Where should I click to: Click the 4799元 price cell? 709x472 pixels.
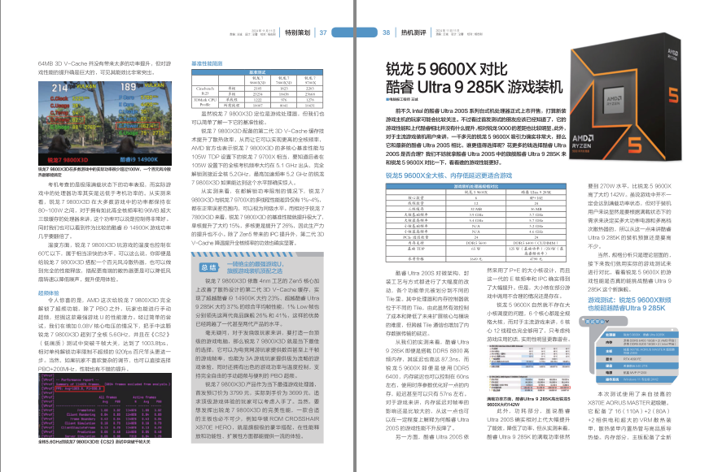click(536, 259)
